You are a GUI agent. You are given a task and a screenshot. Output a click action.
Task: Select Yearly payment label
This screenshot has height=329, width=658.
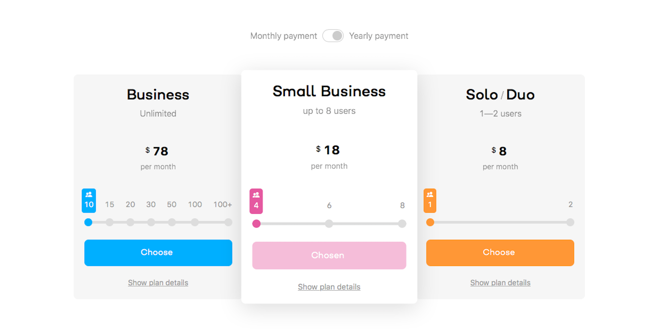pyautogui.click(x=378, y=36)
